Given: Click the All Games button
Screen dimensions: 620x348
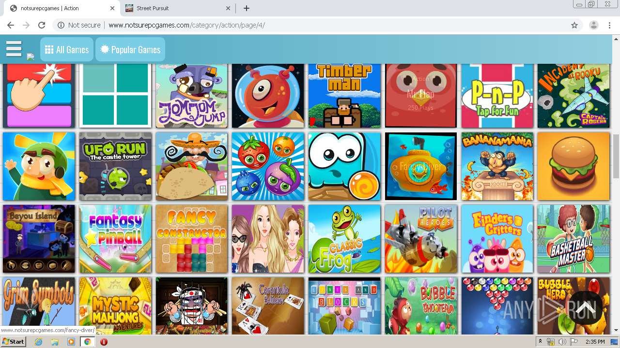Looking at the screenshot, I should point(67,50).
